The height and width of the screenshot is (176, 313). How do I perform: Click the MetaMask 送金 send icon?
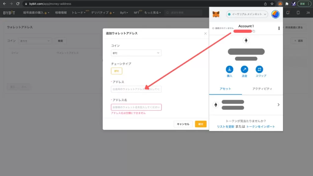coord(244,69)
